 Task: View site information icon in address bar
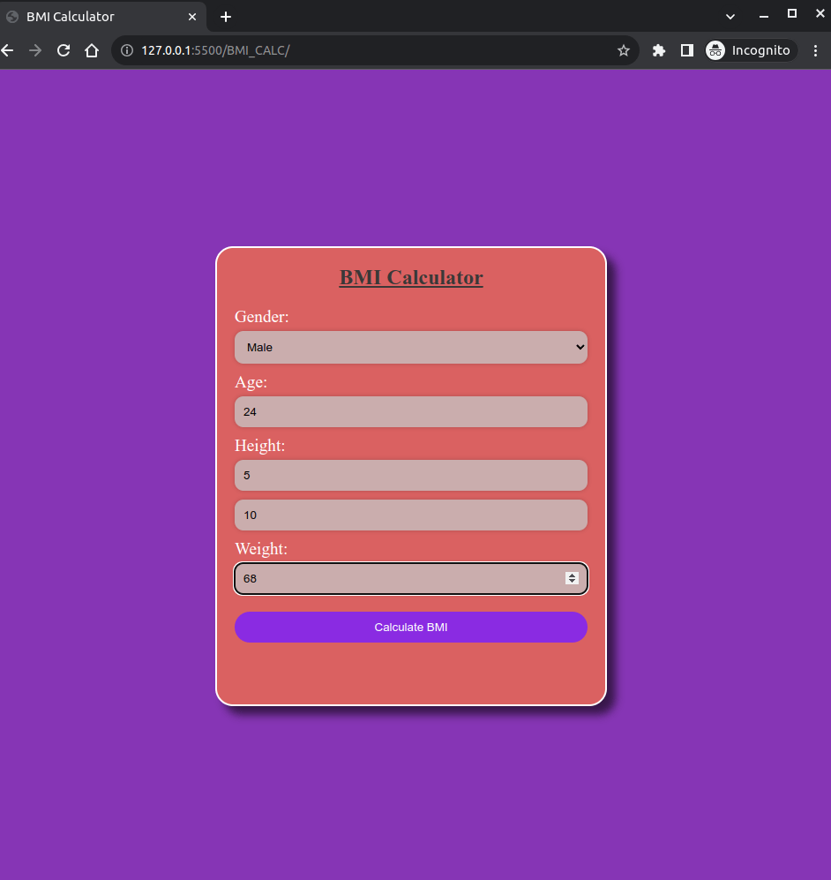pyautogui.click(x=127, y=50)
